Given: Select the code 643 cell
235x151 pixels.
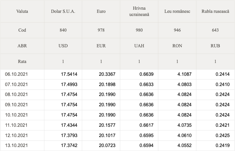Looking at the screenshot, I should click(215, 30).
